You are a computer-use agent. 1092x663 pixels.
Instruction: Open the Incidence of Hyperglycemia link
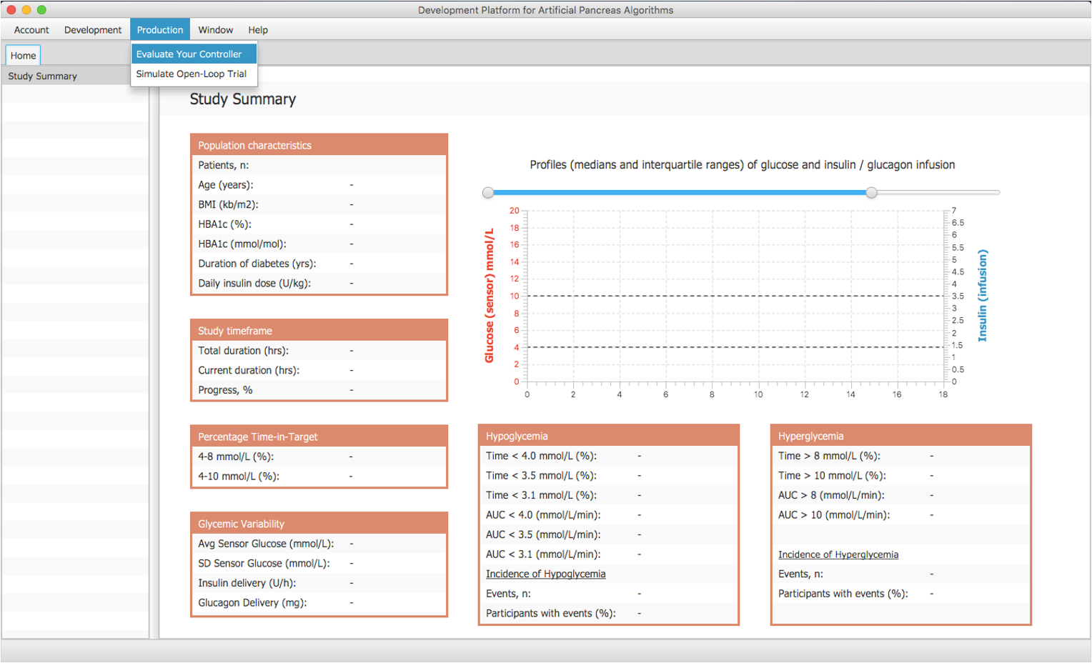838,554
